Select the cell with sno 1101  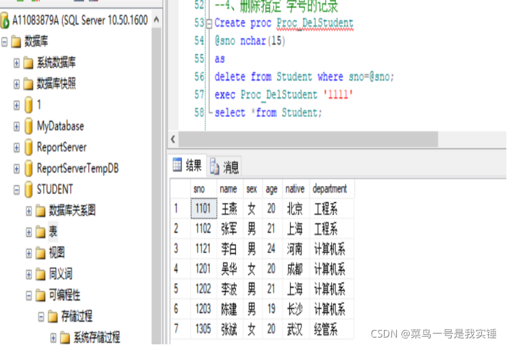[203, 209]
